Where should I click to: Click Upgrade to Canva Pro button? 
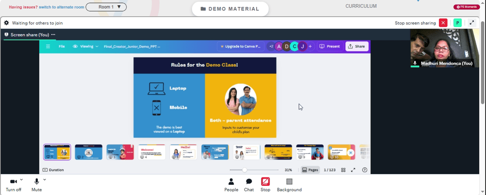tap(241, 47)
